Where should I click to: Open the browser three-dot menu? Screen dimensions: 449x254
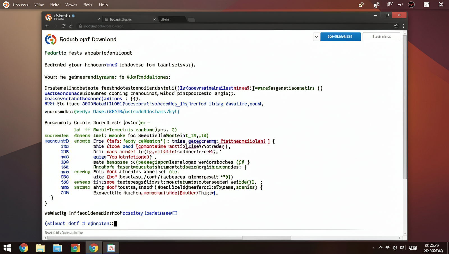click(x=404, y=26)
